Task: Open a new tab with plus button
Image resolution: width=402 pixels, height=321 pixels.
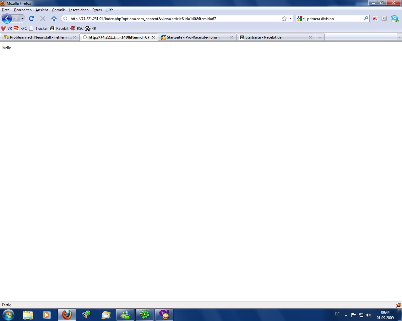Action: click(320, 37)
